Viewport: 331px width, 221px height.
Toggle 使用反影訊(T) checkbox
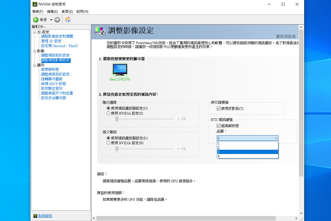tap(219, 109)
